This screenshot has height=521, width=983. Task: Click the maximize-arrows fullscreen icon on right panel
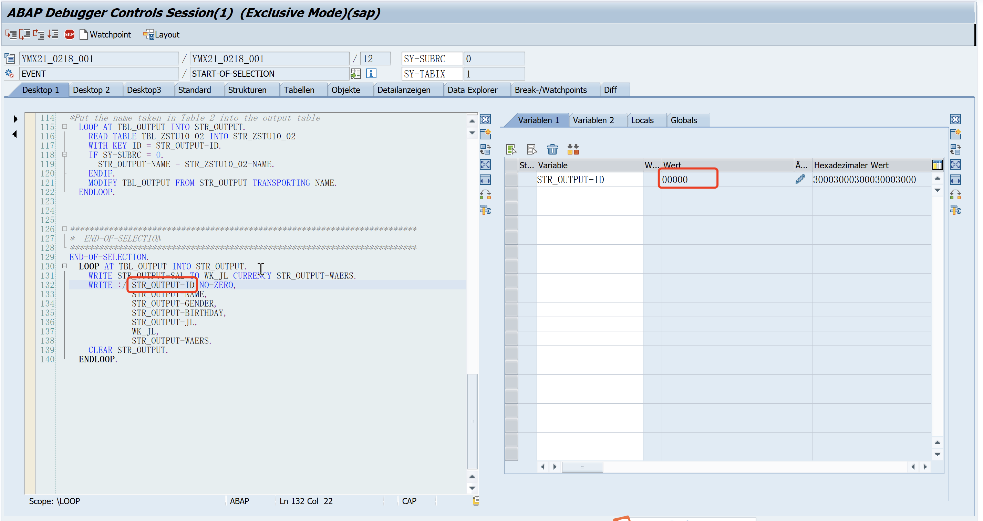(x=956, y=164)
